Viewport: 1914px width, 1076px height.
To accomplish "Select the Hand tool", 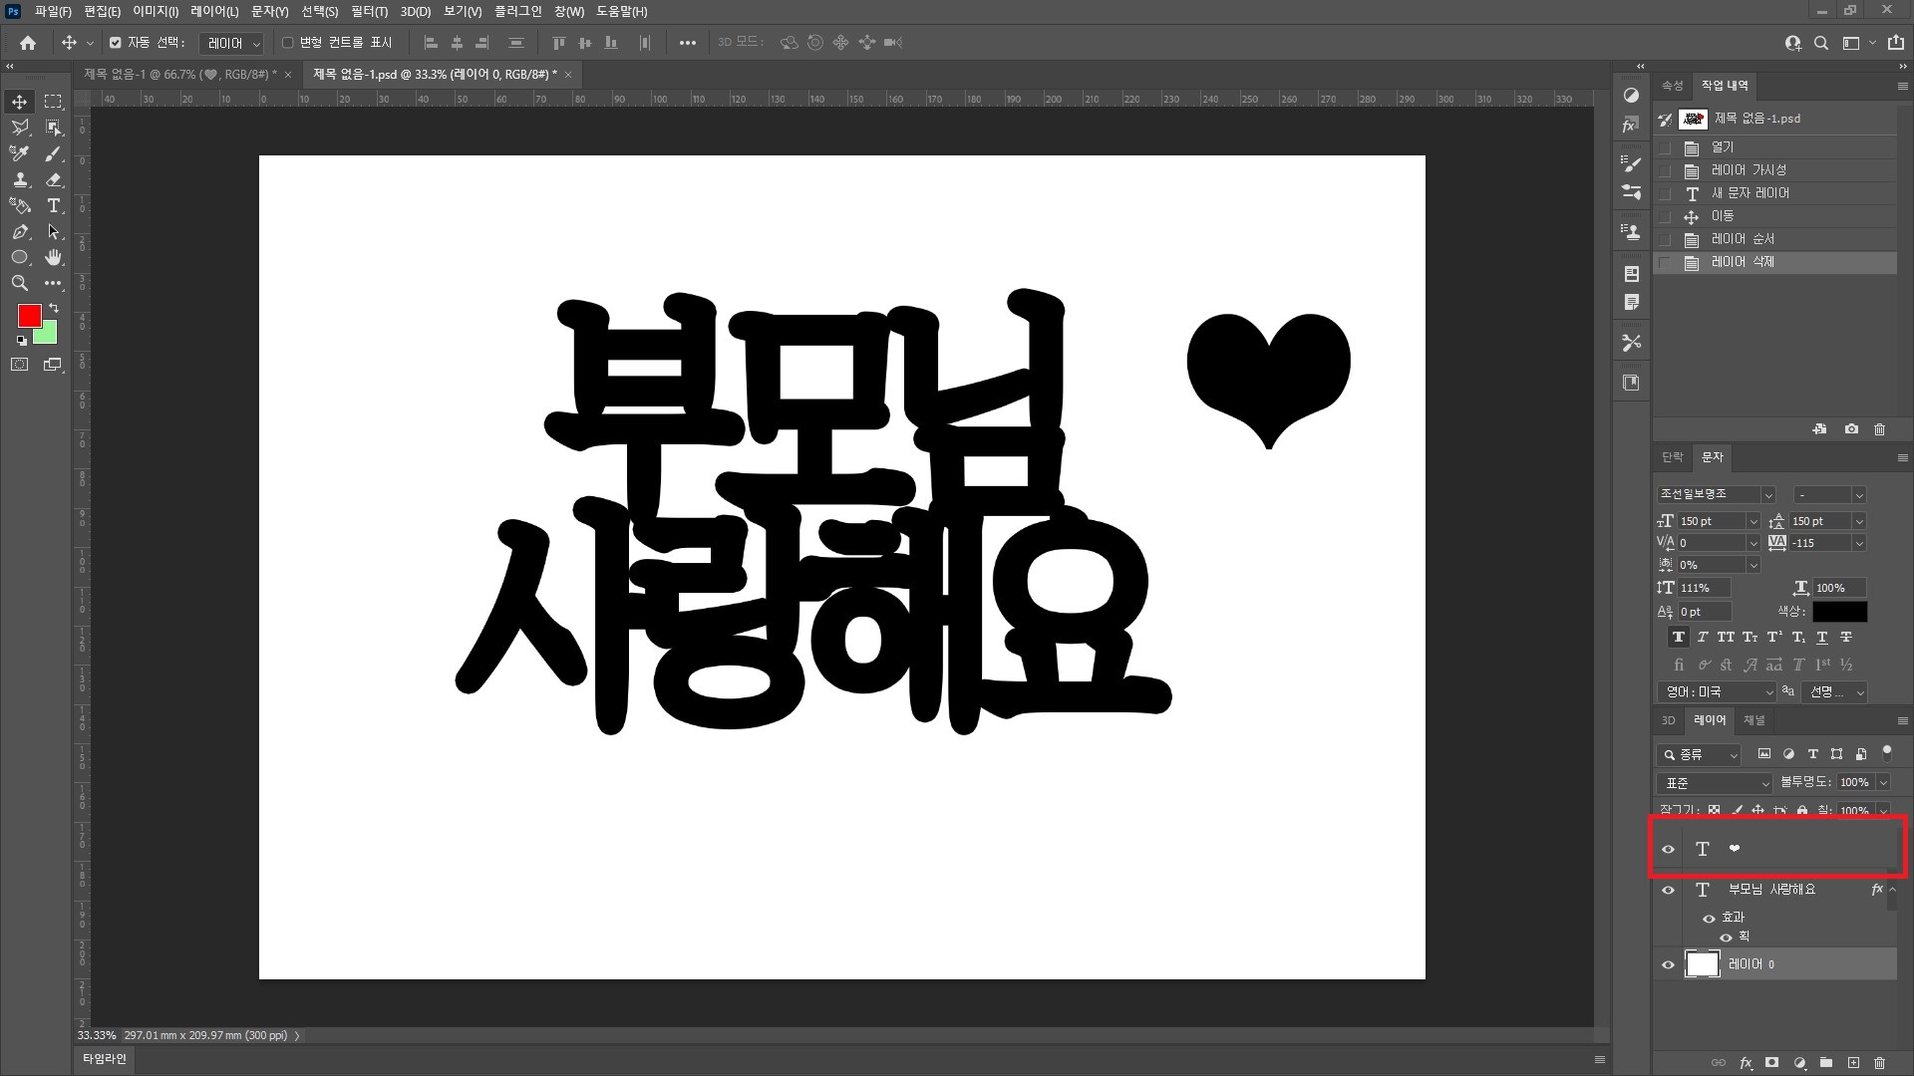I will pos(54,257).
